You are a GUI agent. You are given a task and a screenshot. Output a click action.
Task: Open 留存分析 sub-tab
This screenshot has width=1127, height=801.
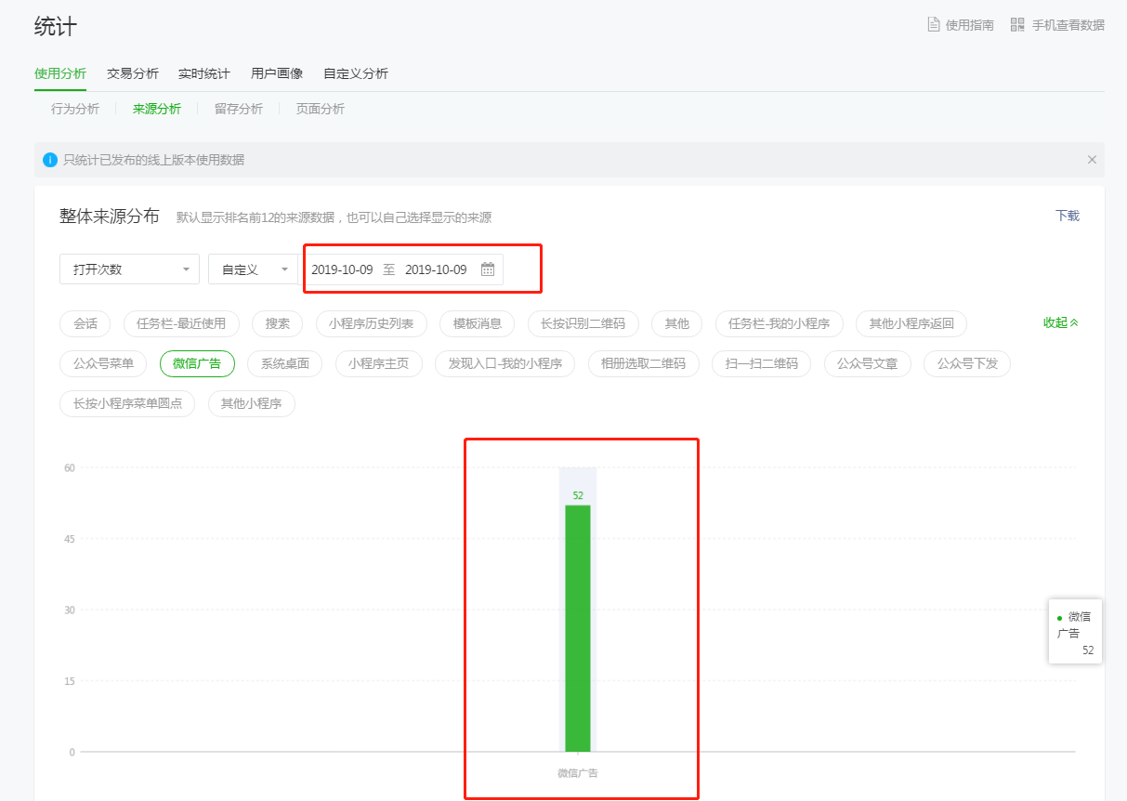(239, 109)
